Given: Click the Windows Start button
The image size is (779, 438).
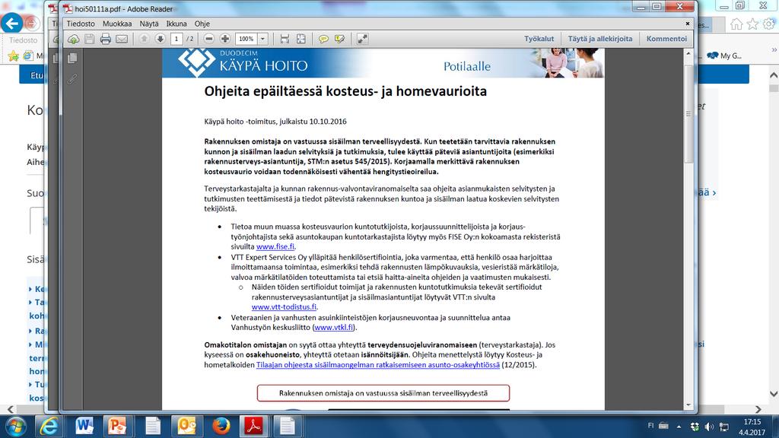Looking at the screenshot, I should coord(15,427).
